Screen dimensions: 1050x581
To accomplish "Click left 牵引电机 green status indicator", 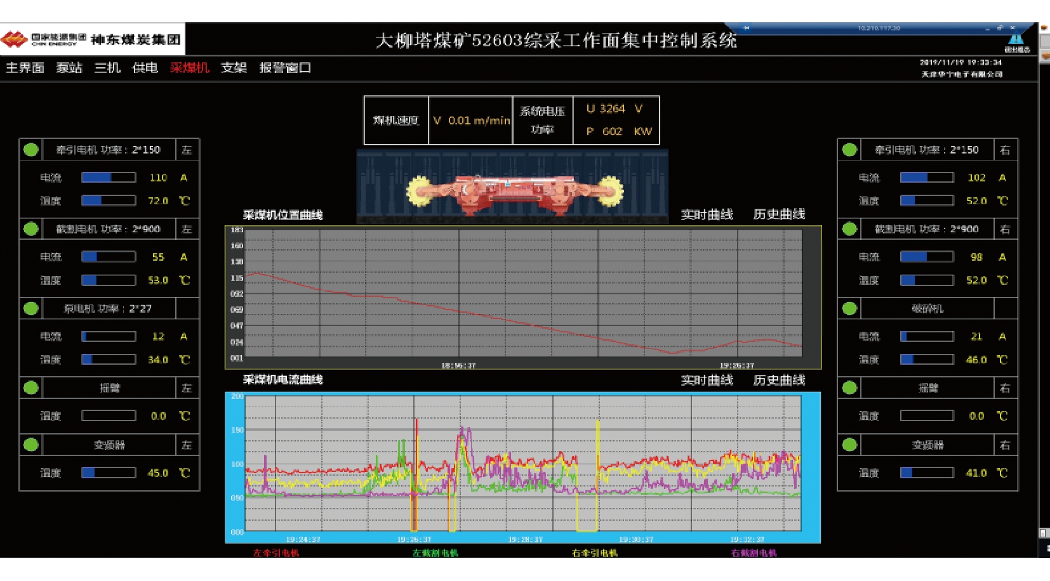I will point(30,150).
